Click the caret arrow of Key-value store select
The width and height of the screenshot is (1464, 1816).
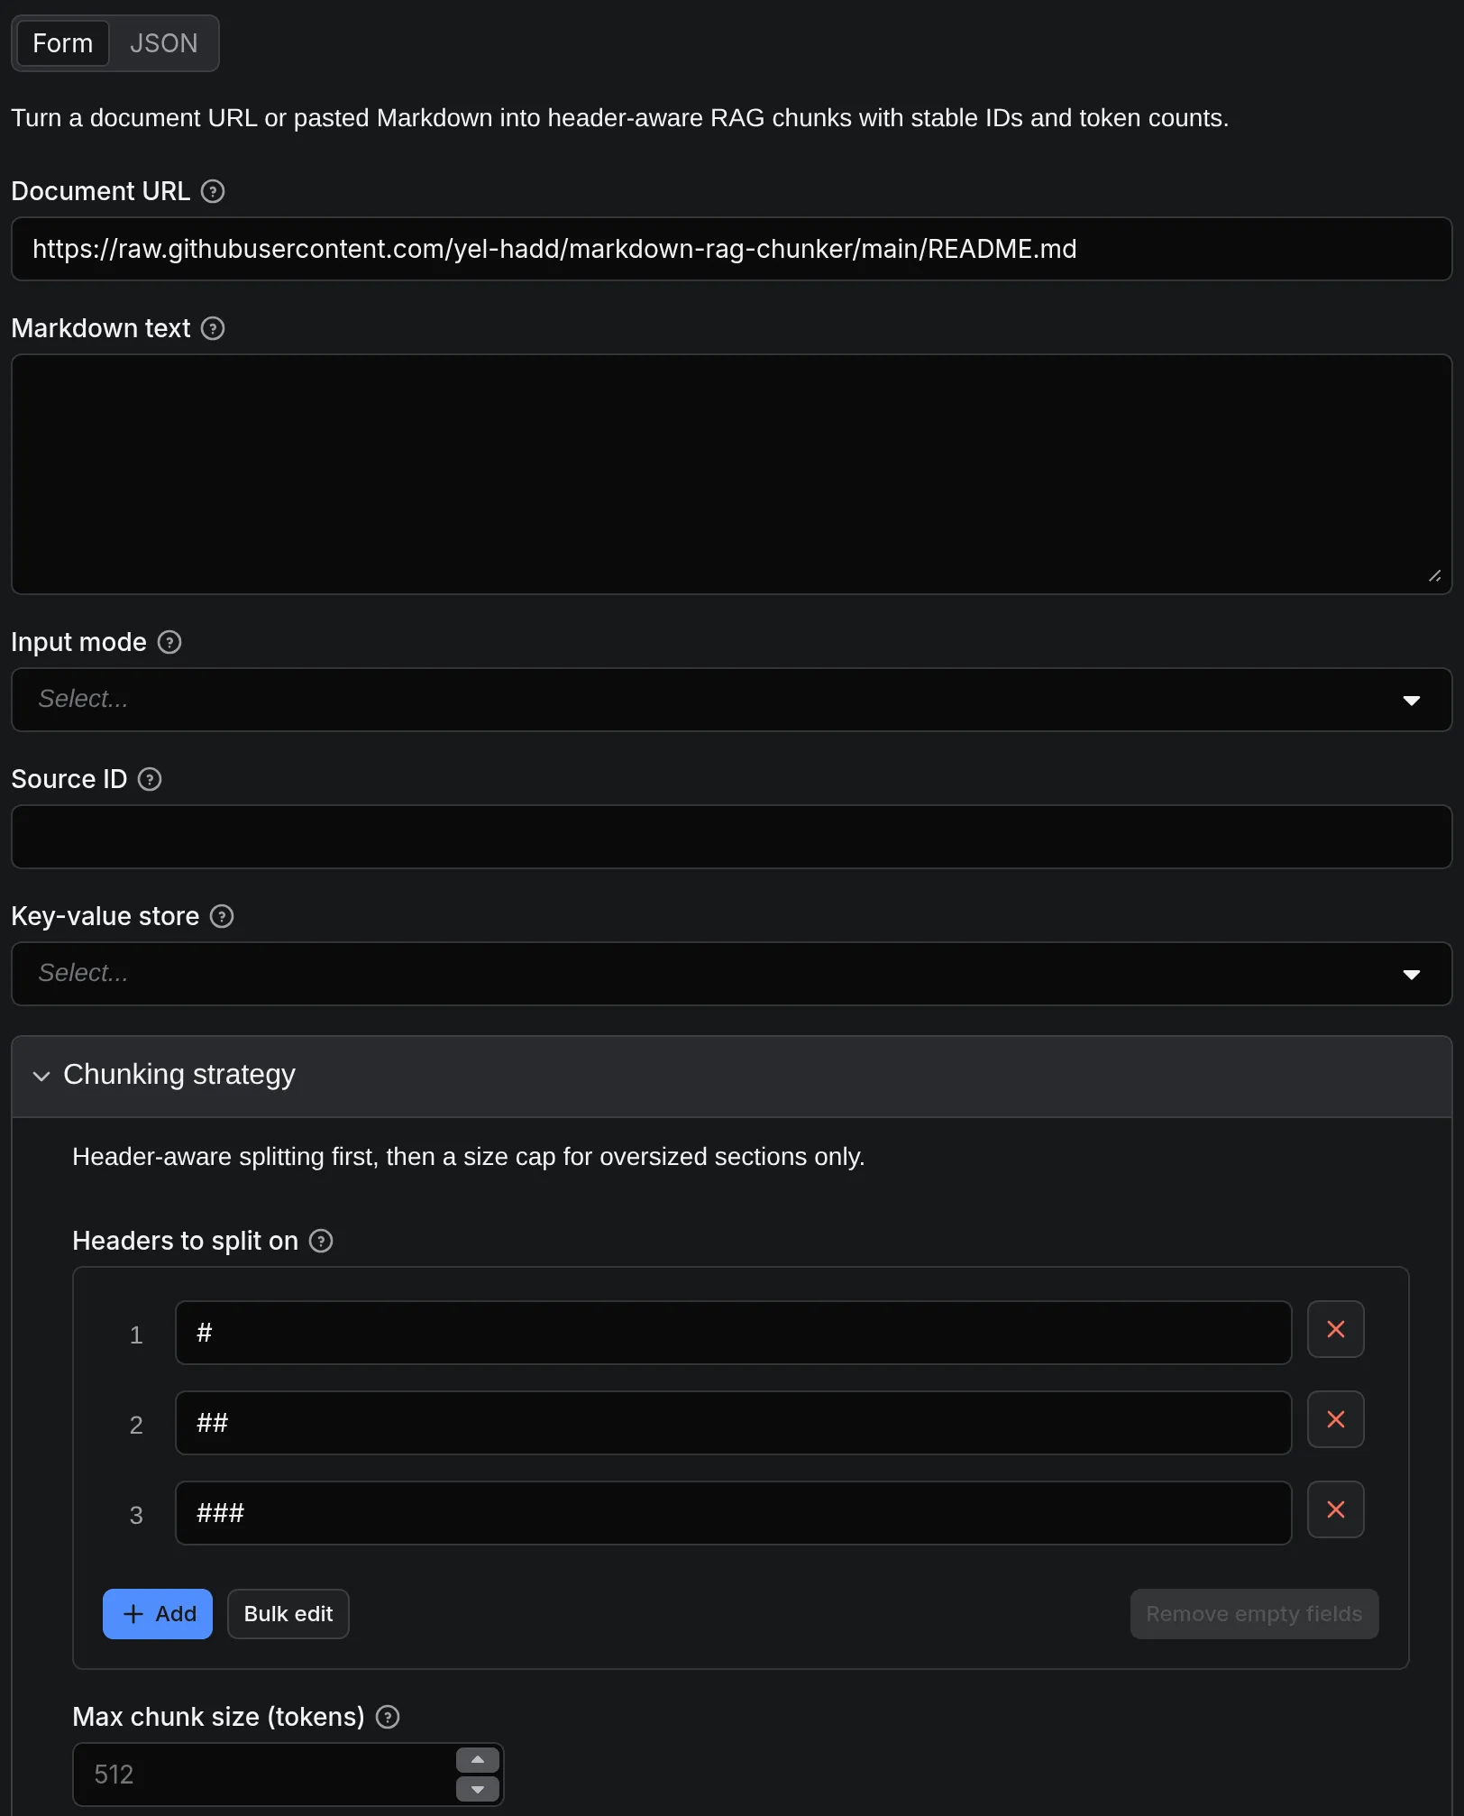1412,975
